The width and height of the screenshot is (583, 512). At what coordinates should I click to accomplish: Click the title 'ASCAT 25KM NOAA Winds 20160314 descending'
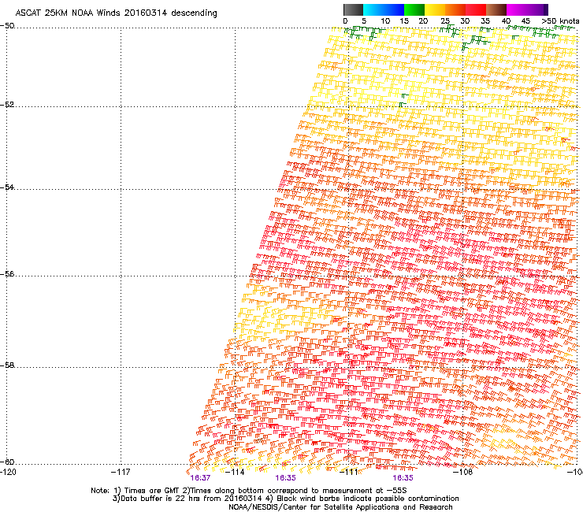(116, 13)
